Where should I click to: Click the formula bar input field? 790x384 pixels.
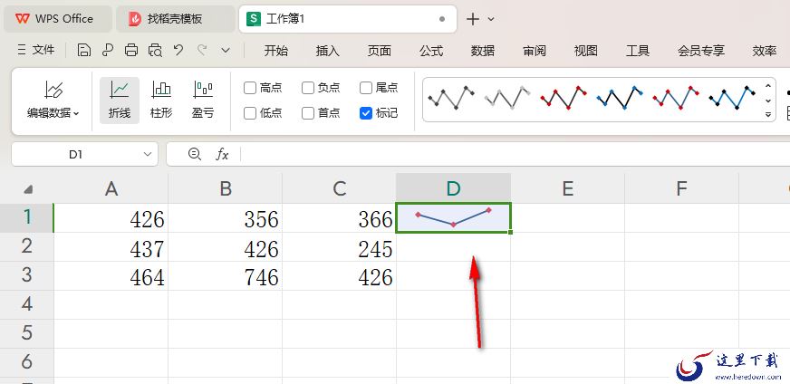[x=514, y=154]
